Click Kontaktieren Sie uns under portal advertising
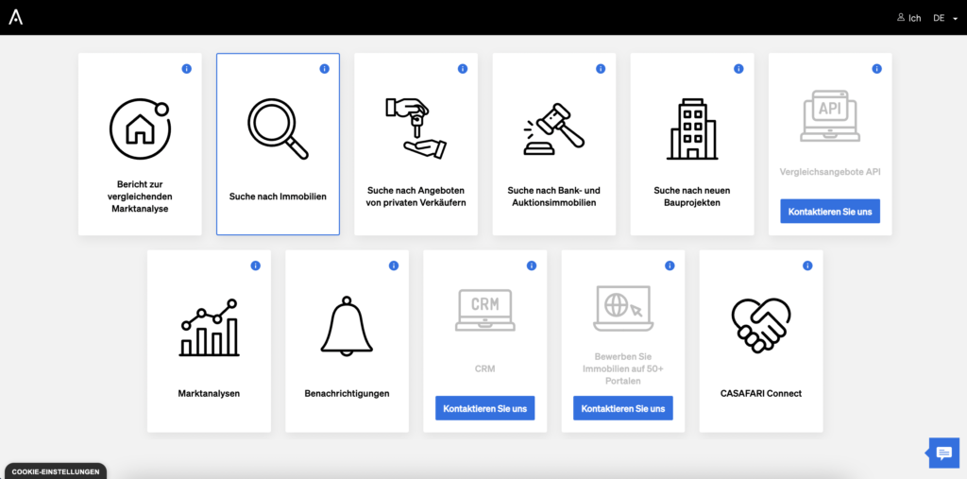 (x=623, y=408)
